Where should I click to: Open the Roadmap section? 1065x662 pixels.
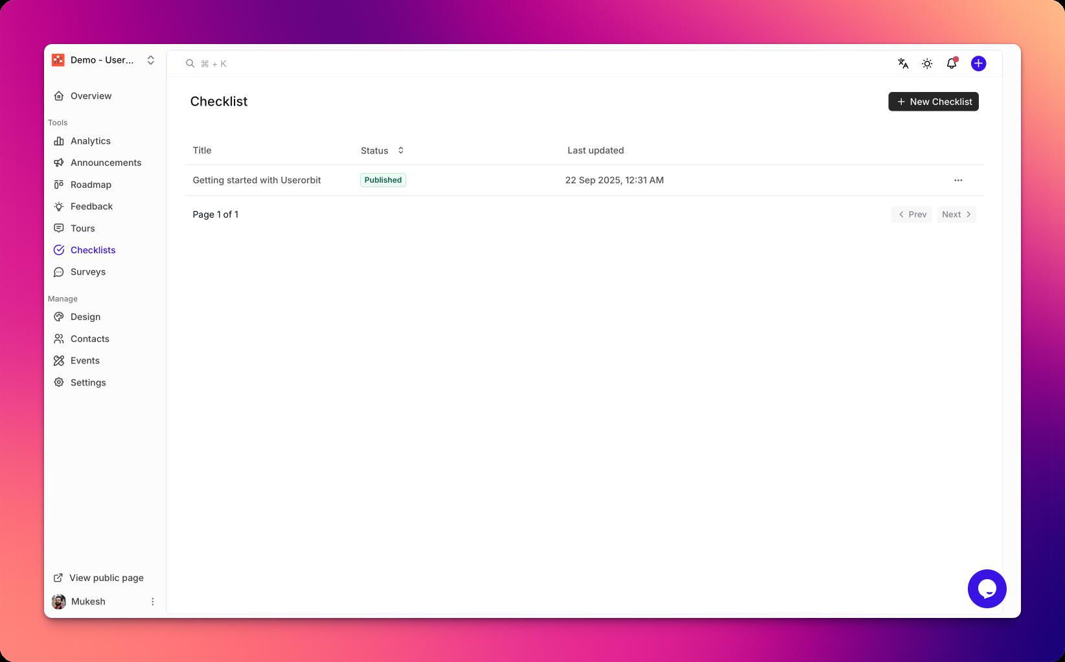[91, 185]
